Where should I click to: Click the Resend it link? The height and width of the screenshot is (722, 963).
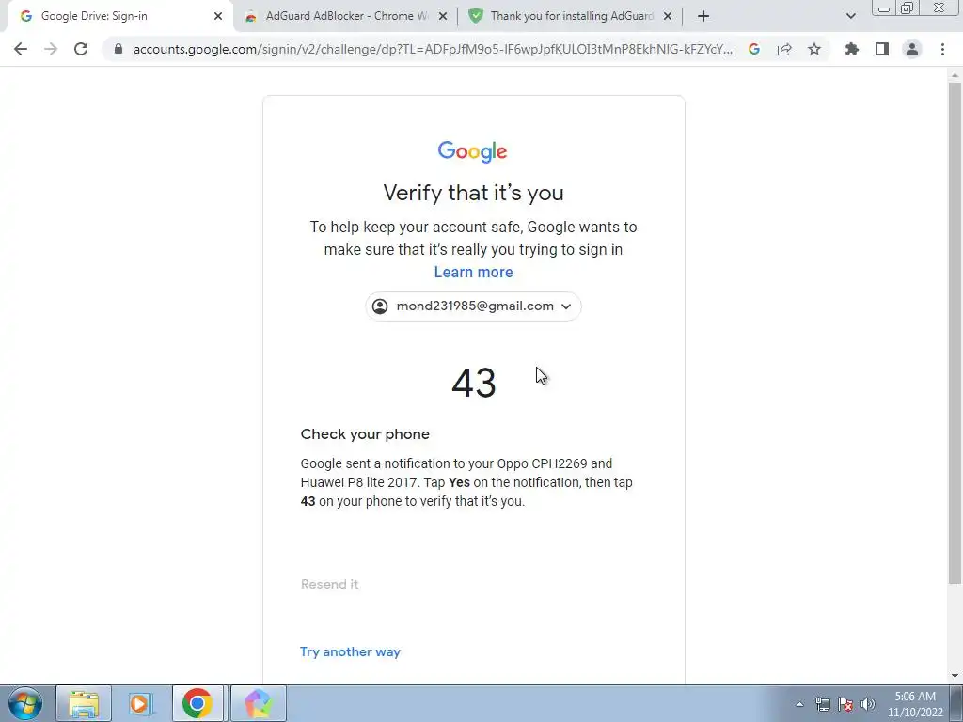pos(330,584)
